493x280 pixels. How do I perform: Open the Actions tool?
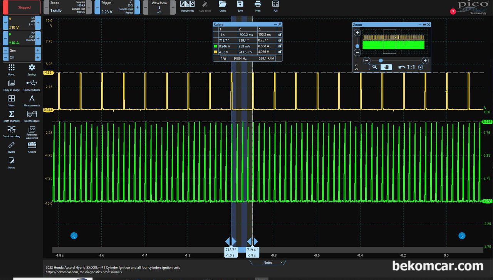tap(32, 147)
